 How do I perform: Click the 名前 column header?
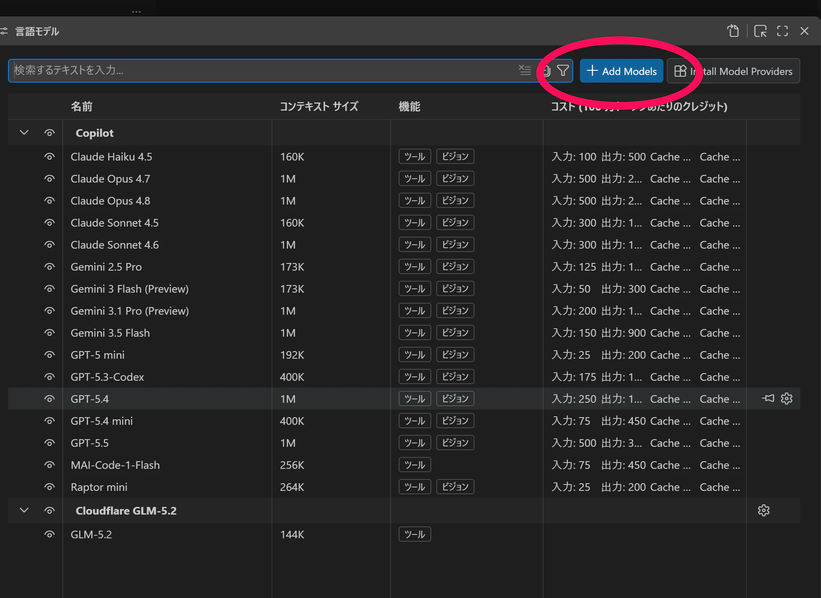(x=81, y=106)
